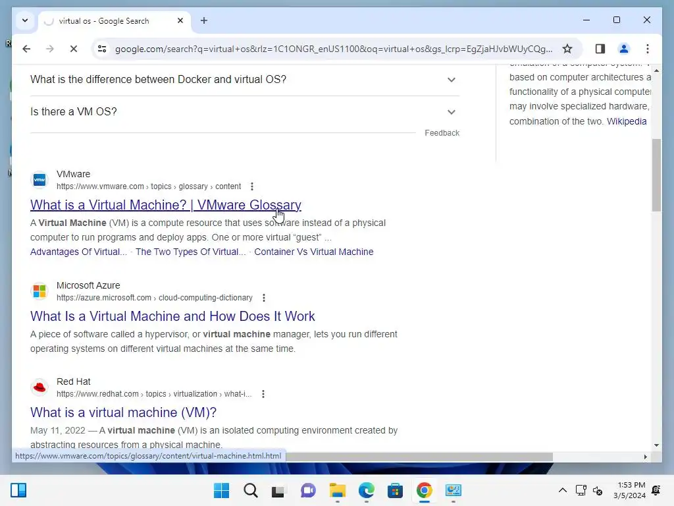Image resolution: width=674 pixels, height=506 pixels.
Task: Open Microsoft Store from taskbar
Action: click(x=395, y=490)
